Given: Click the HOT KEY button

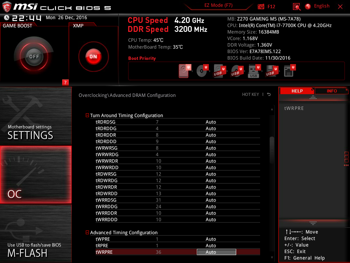Looking at the screenshot, I should click(x=251, y=95).
